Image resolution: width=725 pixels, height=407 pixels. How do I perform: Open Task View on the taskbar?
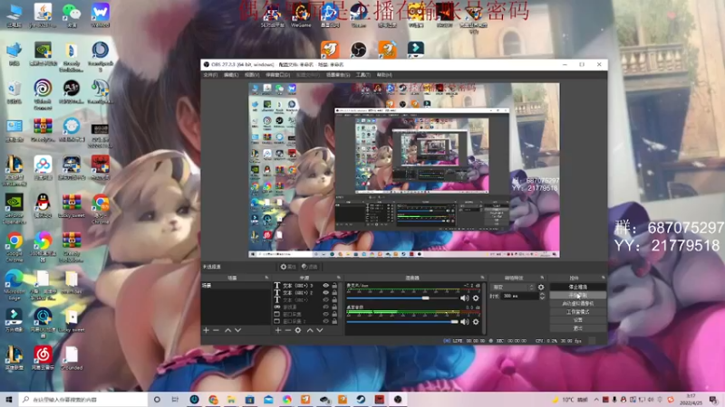pyautogui.click(x=175, y=400)
